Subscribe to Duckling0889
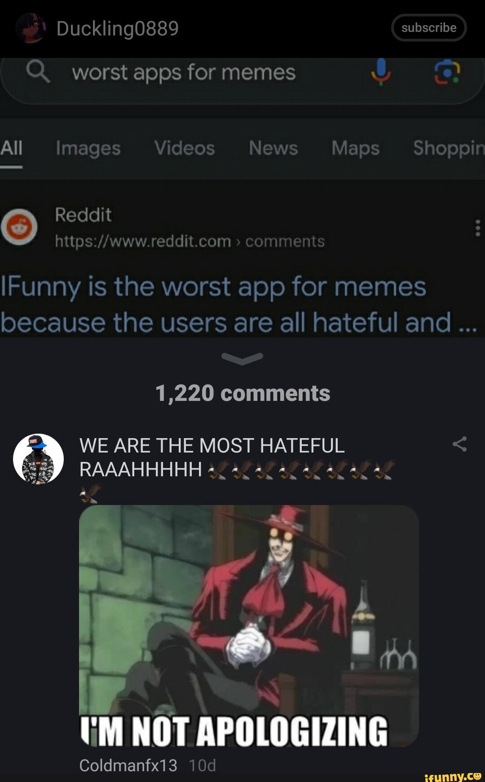Viewport: 485px width, 782px height. [429, 28]
